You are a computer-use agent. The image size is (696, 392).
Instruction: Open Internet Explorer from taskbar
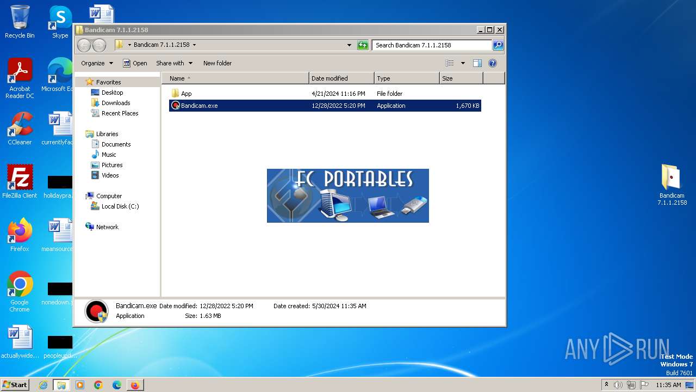point(43,385)
